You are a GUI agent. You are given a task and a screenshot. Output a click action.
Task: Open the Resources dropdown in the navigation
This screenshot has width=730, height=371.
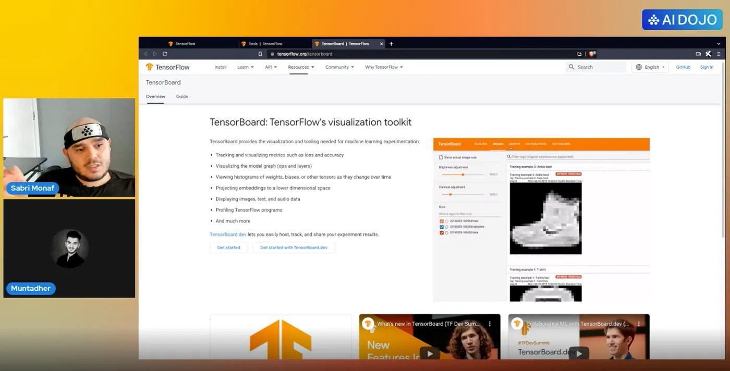click(x=301, y=67)
